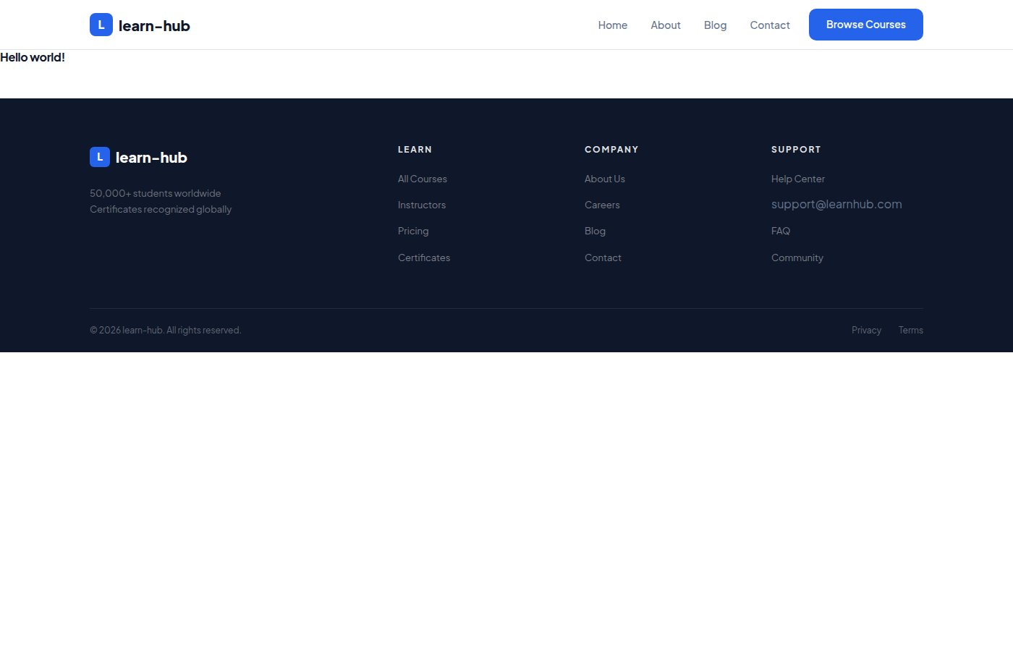The width and height of the screenshot is (1013, 651).
Task: Open About Us footer link
Action: click(x=605, y=179)
